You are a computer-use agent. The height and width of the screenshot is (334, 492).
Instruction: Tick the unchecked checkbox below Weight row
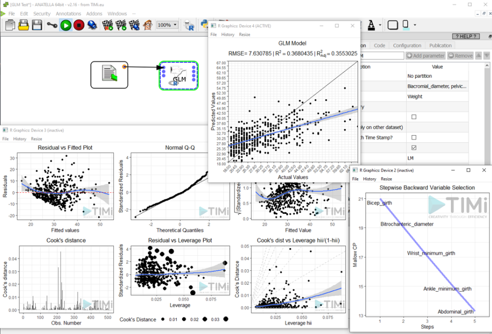click(x=414, y=117)
